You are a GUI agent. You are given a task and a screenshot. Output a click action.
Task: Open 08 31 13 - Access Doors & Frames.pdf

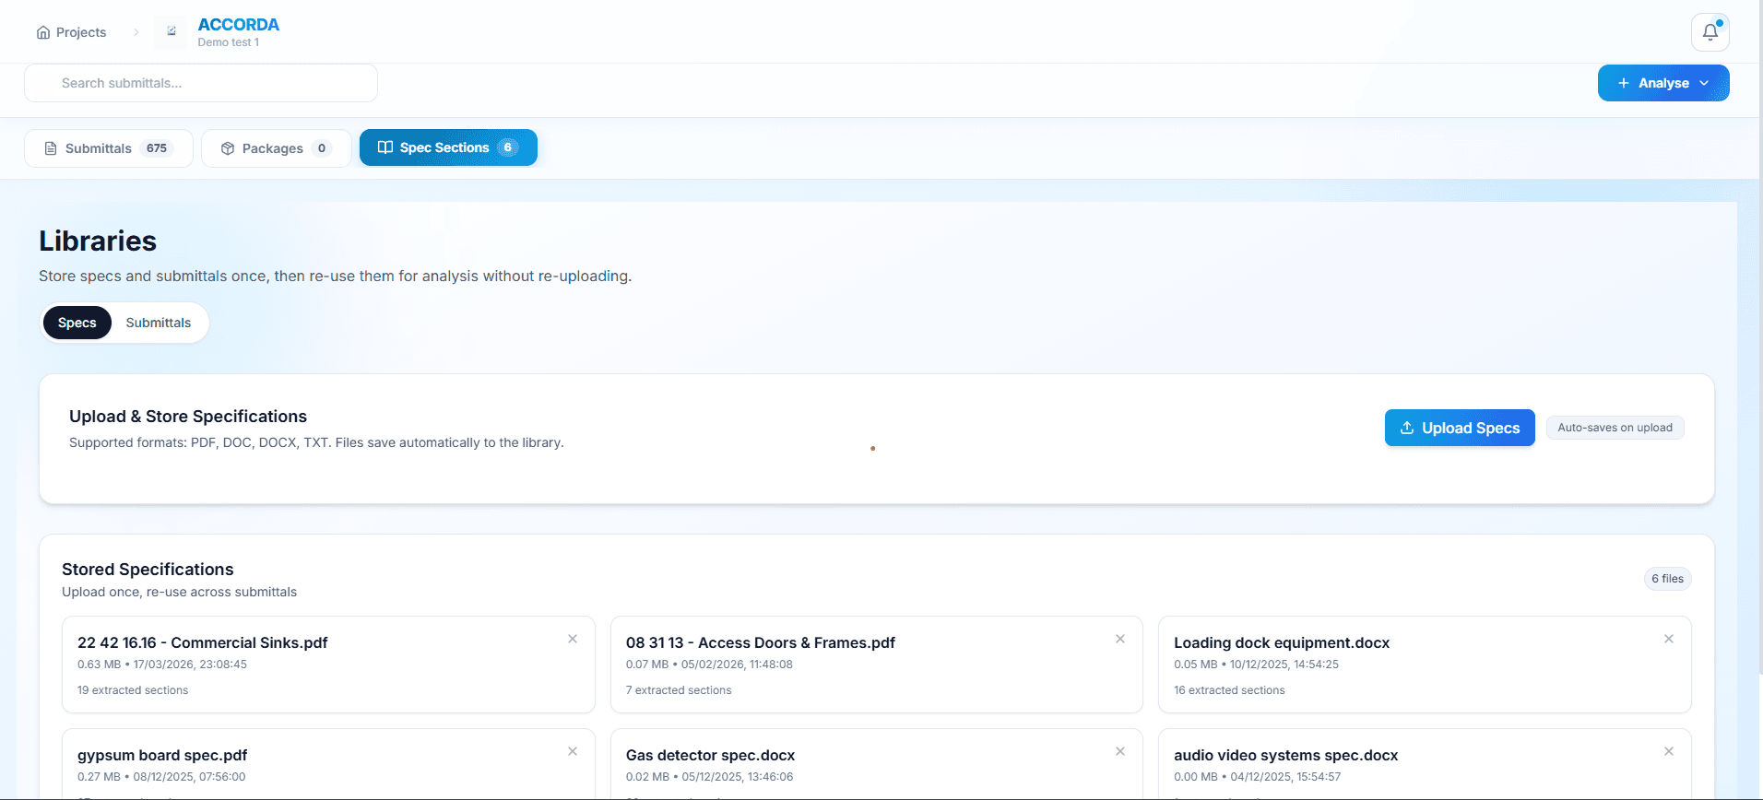click(876, 665)
